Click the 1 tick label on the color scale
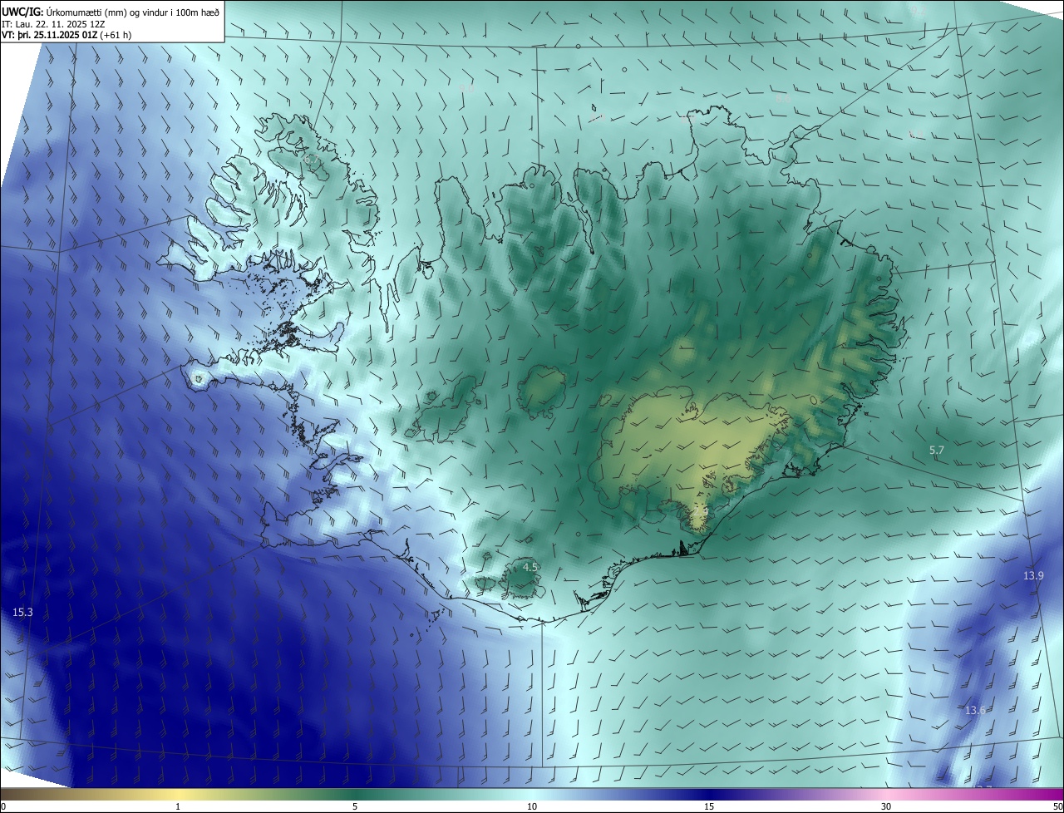Viewport: 1064px width, 813px height. coord(178,806)
